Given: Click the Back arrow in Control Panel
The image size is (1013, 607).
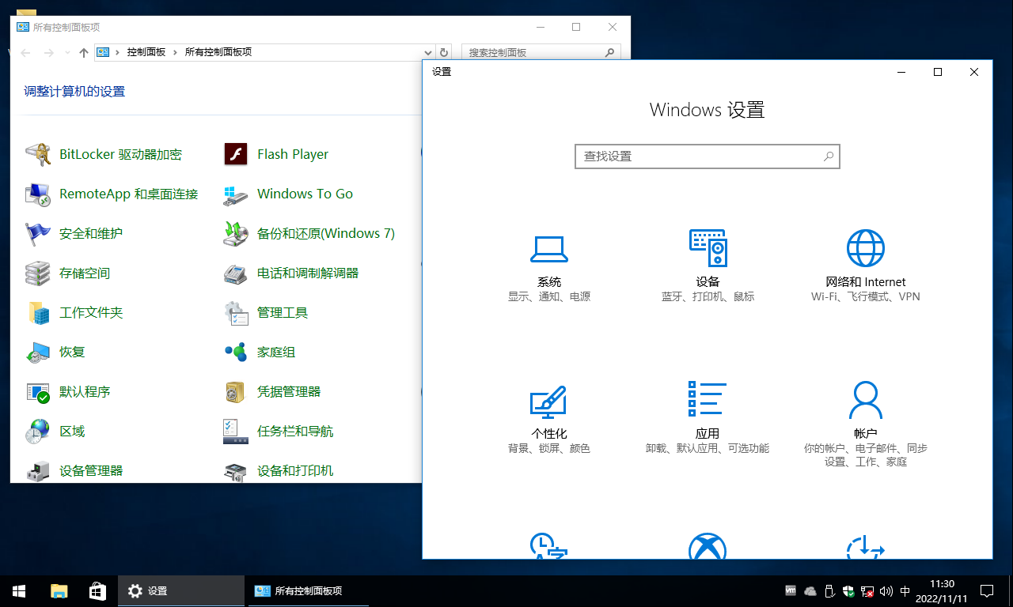Looking at the screenshot, I should [25, 53].
